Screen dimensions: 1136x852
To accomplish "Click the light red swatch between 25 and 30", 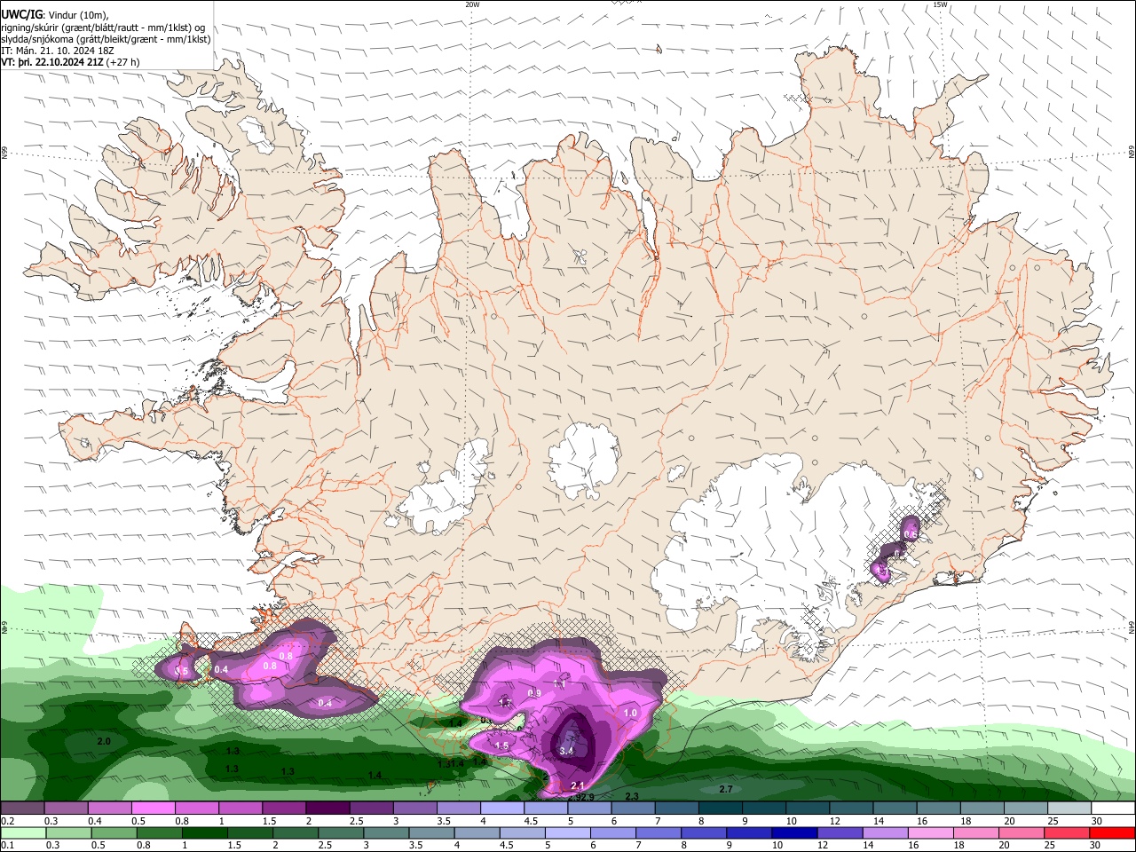I will click(x=1068, y=833).
